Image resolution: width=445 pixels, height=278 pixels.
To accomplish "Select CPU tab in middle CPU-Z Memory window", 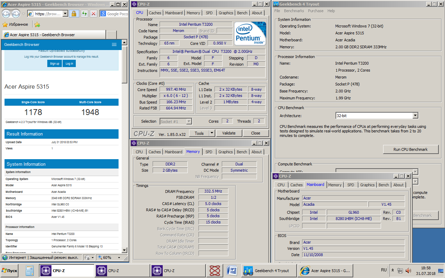I will coord(139,152).
